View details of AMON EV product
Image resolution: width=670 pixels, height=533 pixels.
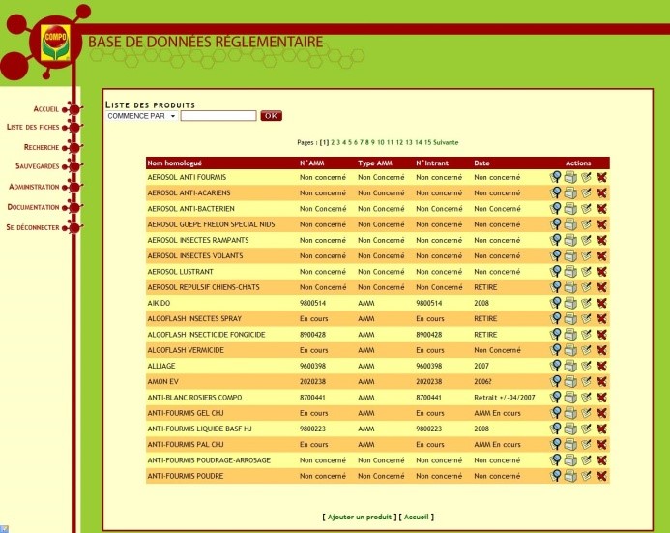point(556,381)
